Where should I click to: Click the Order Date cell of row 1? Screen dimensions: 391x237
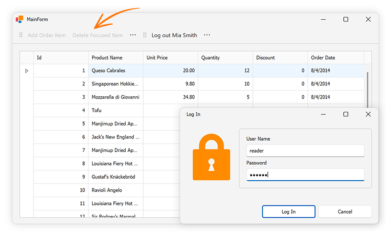336,71
